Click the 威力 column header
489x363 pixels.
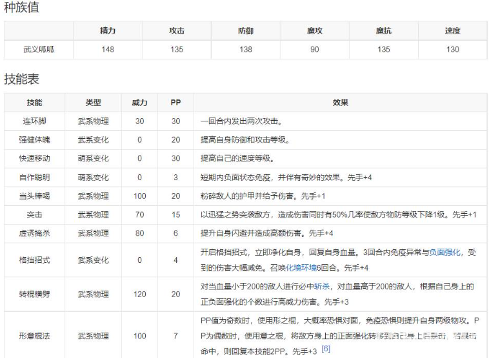[x=139, y=103]
